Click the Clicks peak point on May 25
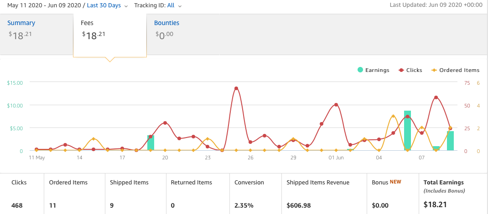The image size is (488, 214). 236,88
